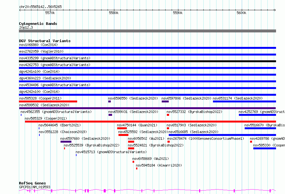Select the esv2762059 (Vogler2010) blue bar
Viewport: 285px width, 194px height.
[x=147, y=55]
